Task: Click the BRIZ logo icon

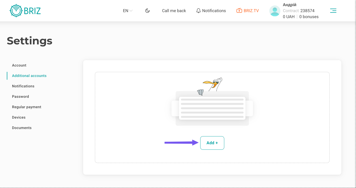Action: coord(16,11)
